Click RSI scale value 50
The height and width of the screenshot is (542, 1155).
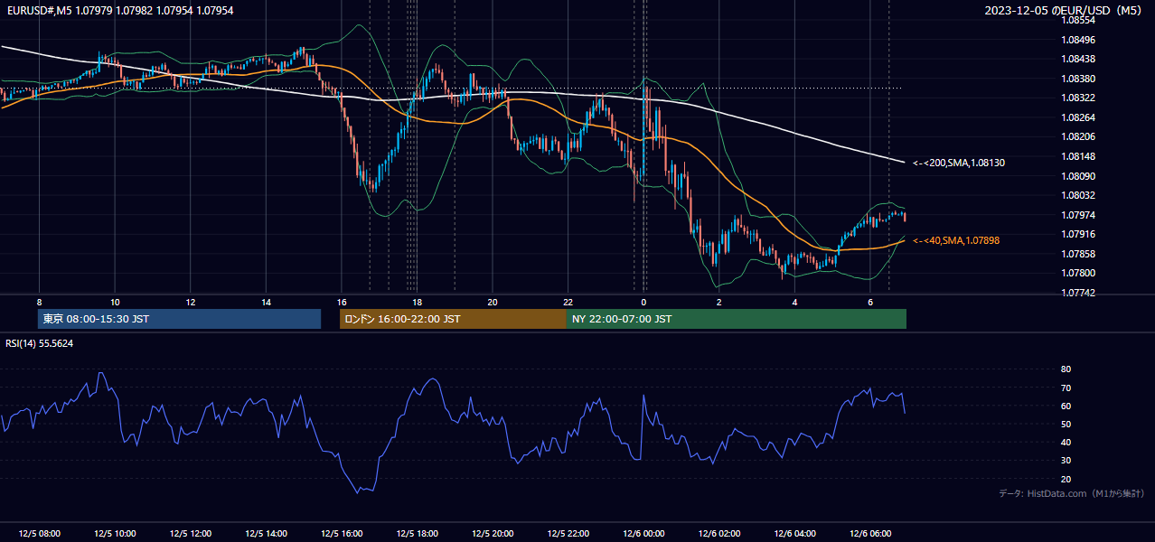pos(1066,424)
